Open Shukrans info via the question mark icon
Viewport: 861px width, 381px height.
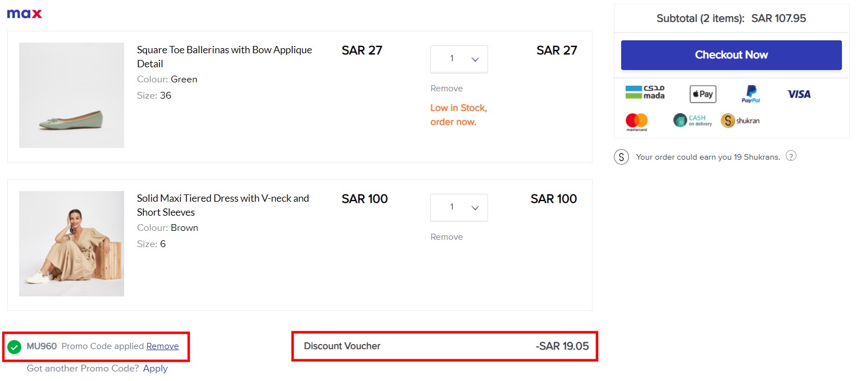coord(791,156)
